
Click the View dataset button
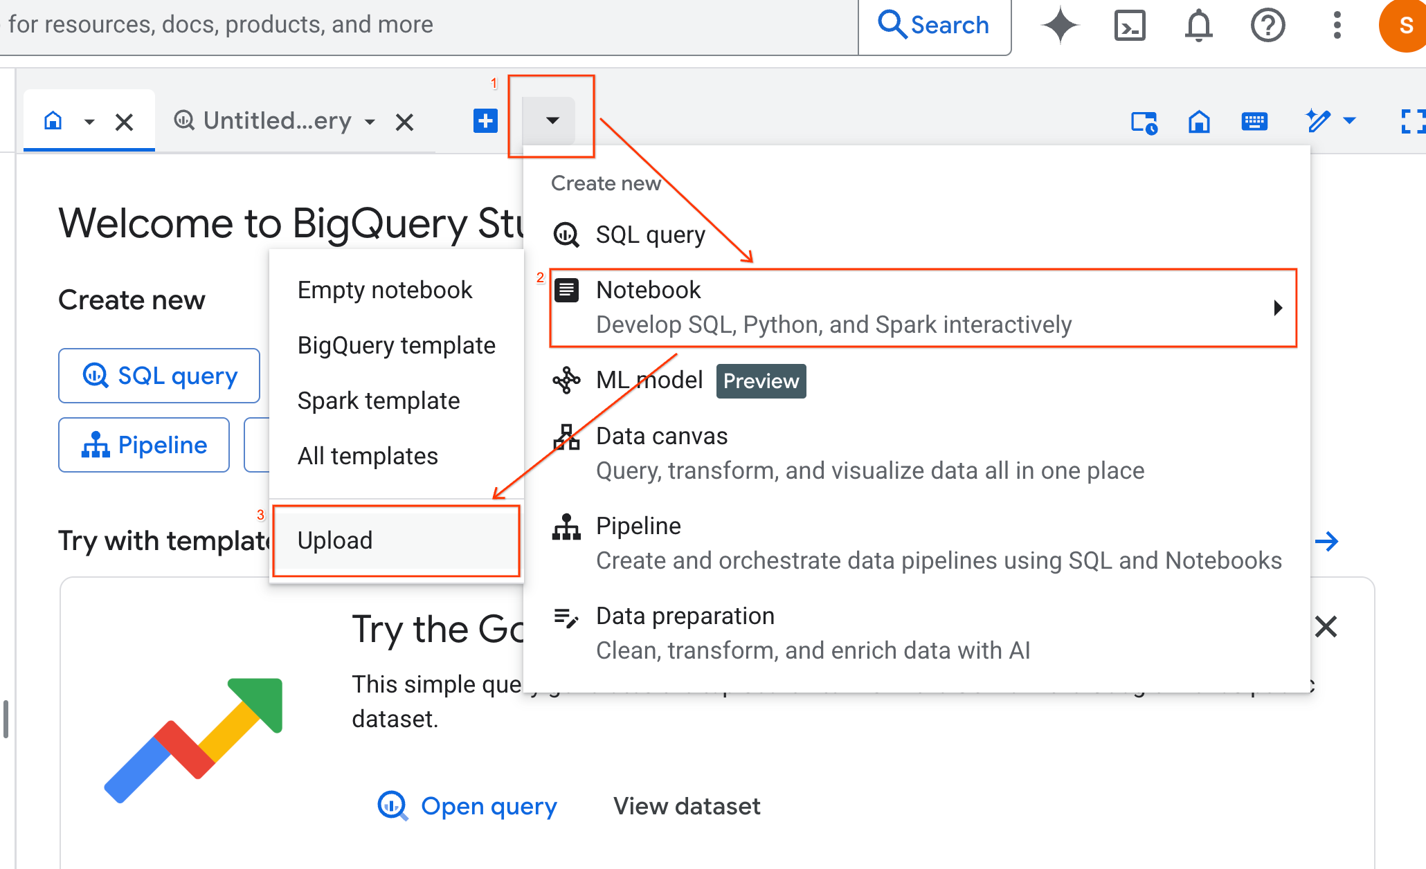[686, 805]
